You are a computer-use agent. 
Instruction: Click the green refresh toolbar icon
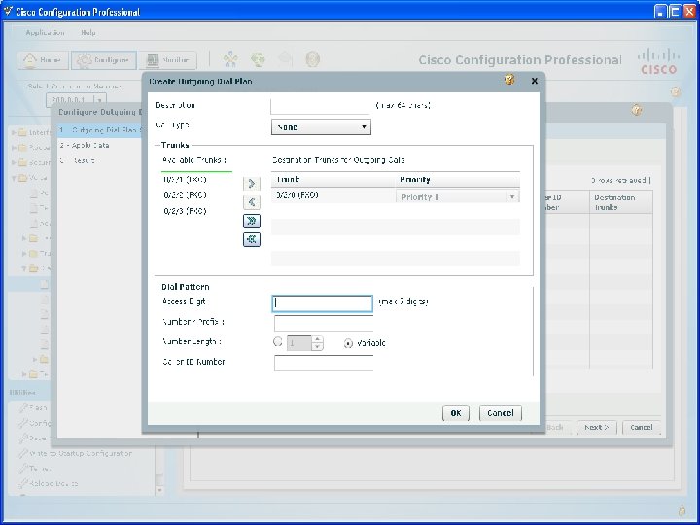(x=258, y=59)
